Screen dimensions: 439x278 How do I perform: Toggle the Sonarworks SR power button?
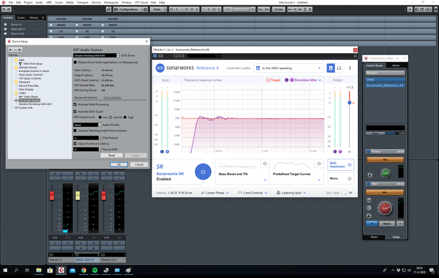pos(203,171)
